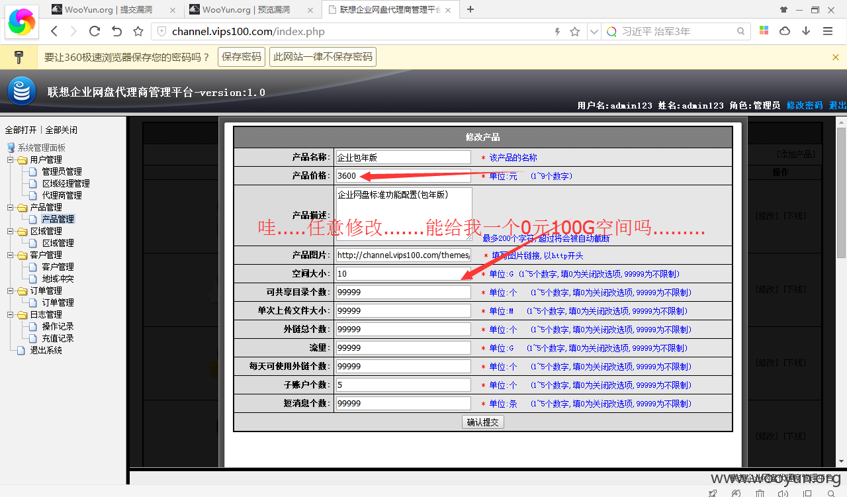
Task: Open the 客户管理 page item
Action: [58, 267]
